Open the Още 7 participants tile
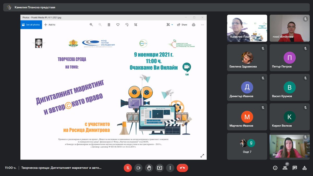The image size is (313, 176). [247, 146]
